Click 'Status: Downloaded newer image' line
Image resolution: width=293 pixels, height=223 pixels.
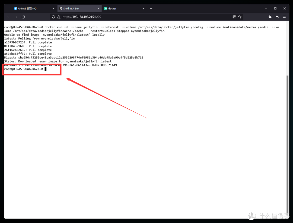click(58, 61)
